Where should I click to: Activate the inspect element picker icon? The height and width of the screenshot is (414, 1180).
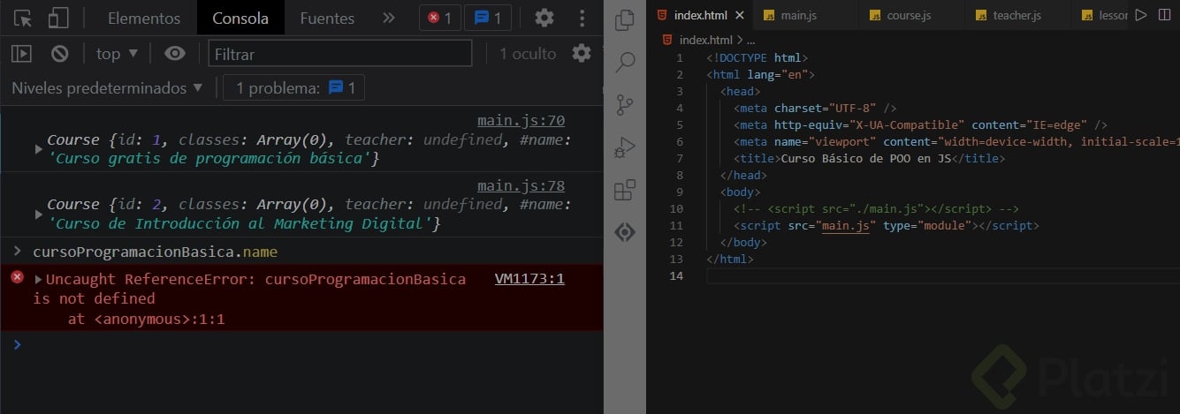click(24, 18)
